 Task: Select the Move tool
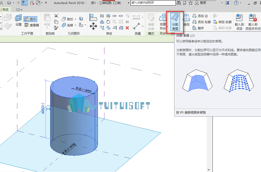93,26
